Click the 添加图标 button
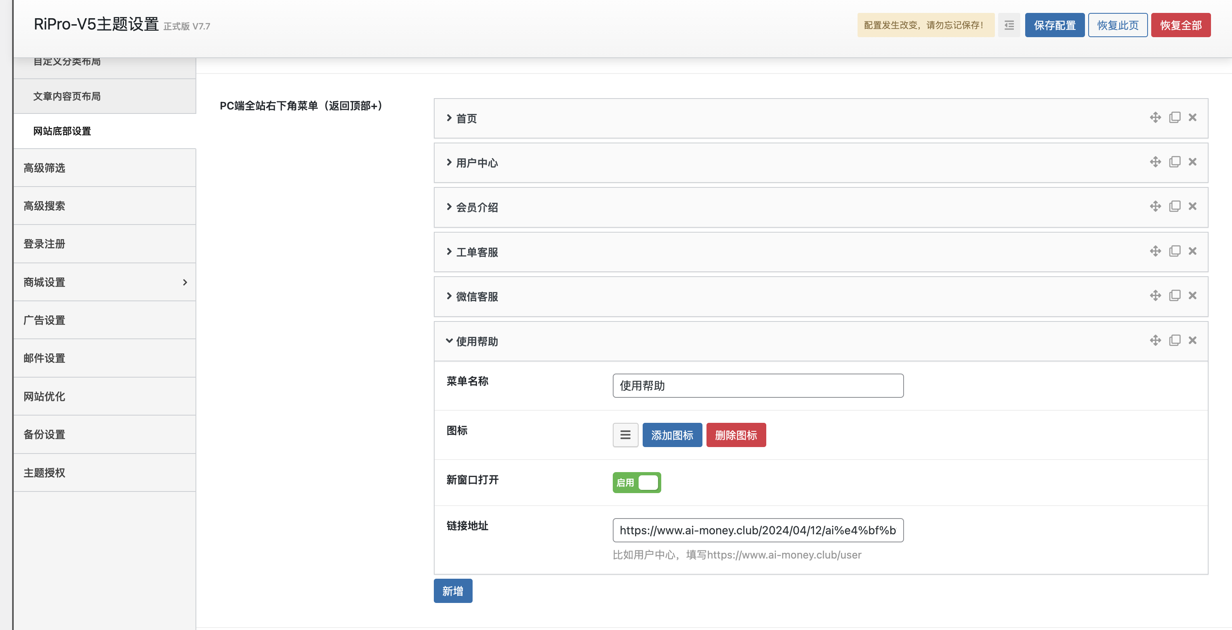The height and width of the screenshot is (630, 1232). click(x=672, y=435)
